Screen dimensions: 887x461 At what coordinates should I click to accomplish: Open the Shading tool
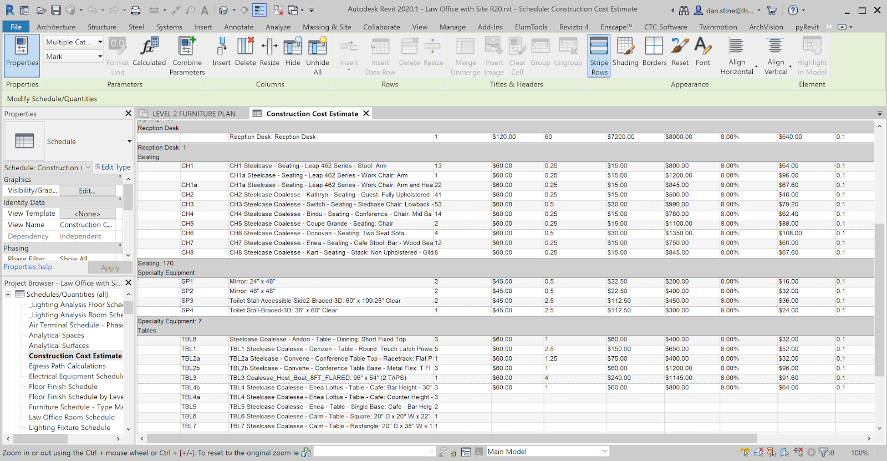(x=625, y=53)
